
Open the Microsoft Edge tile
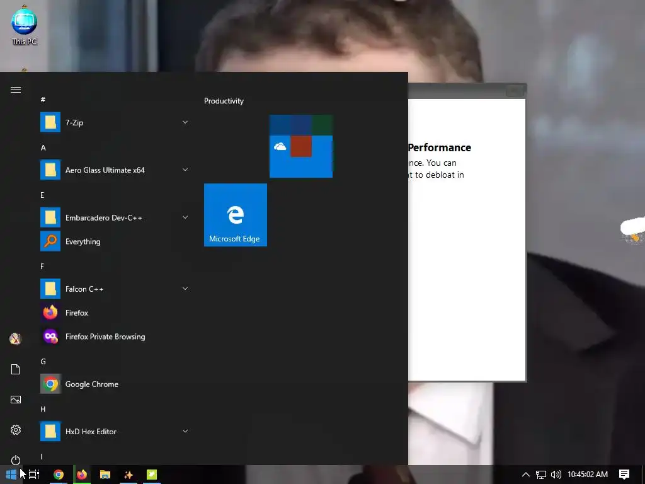[x=236, y=215]
